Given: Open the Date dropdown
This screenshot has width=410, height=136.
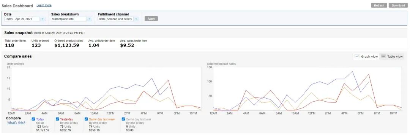Looking at the screenshot, I should 25,19.
